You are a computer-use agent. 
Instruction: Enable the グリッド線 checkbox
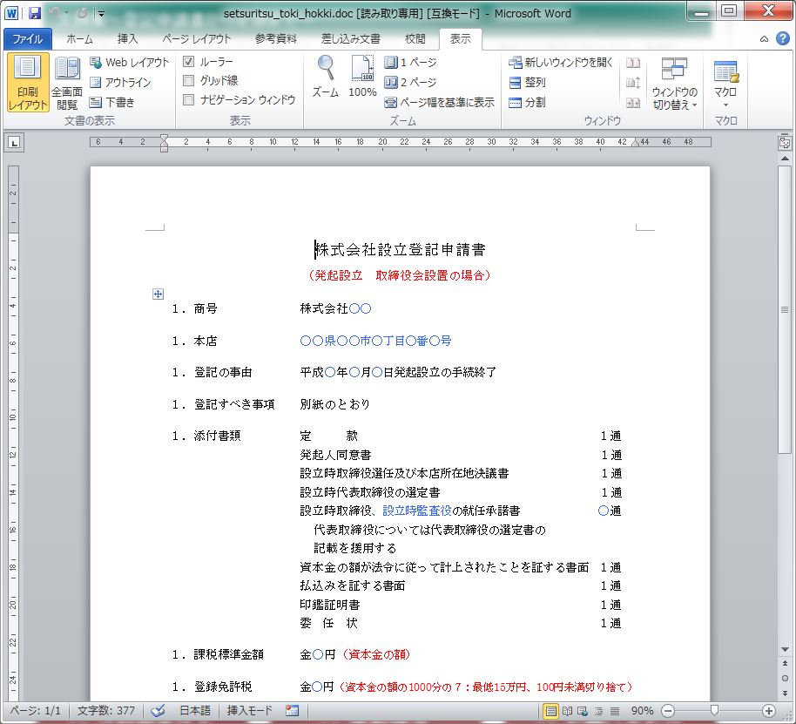[x=188, y=80]
